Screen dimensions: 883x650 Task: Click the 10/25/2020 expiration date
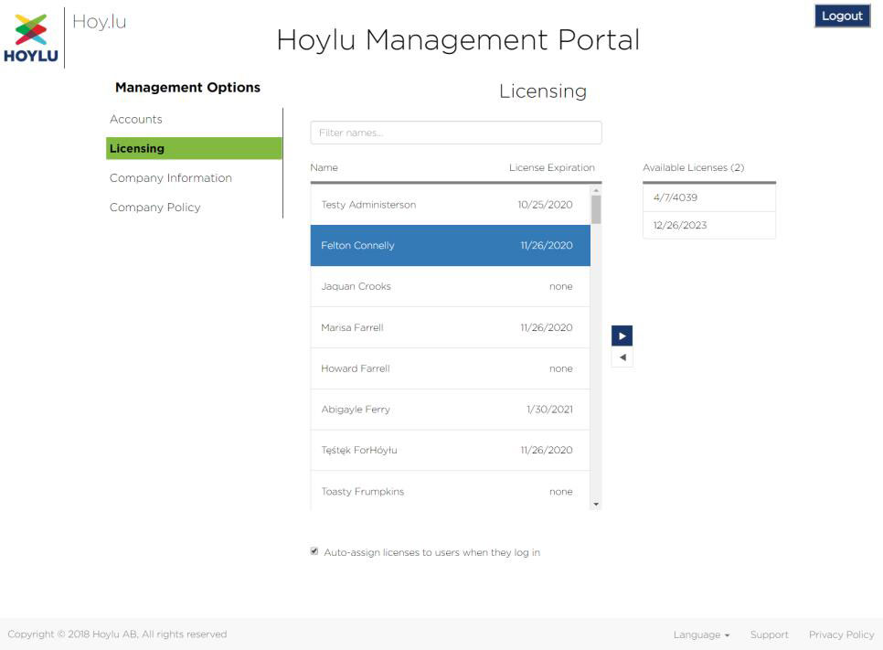pyautogui.click(x=545, y=205)
